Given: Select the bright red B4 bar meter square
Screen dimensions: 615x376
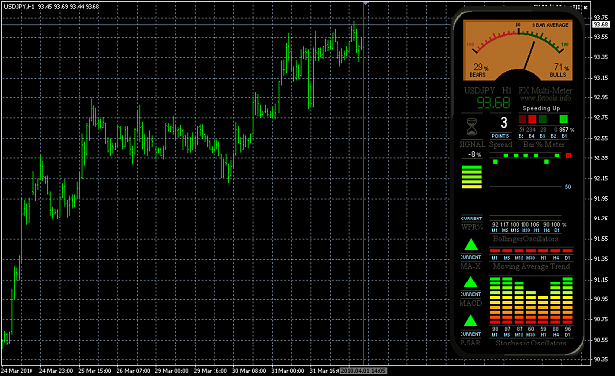Looking at the screenshot, I should [532, 118].
